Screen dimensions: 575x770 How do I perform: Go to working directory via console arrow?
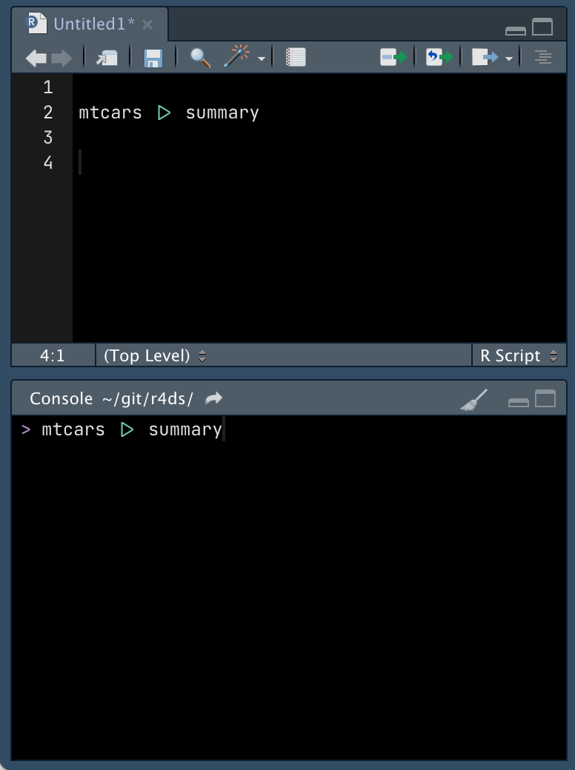213,398
